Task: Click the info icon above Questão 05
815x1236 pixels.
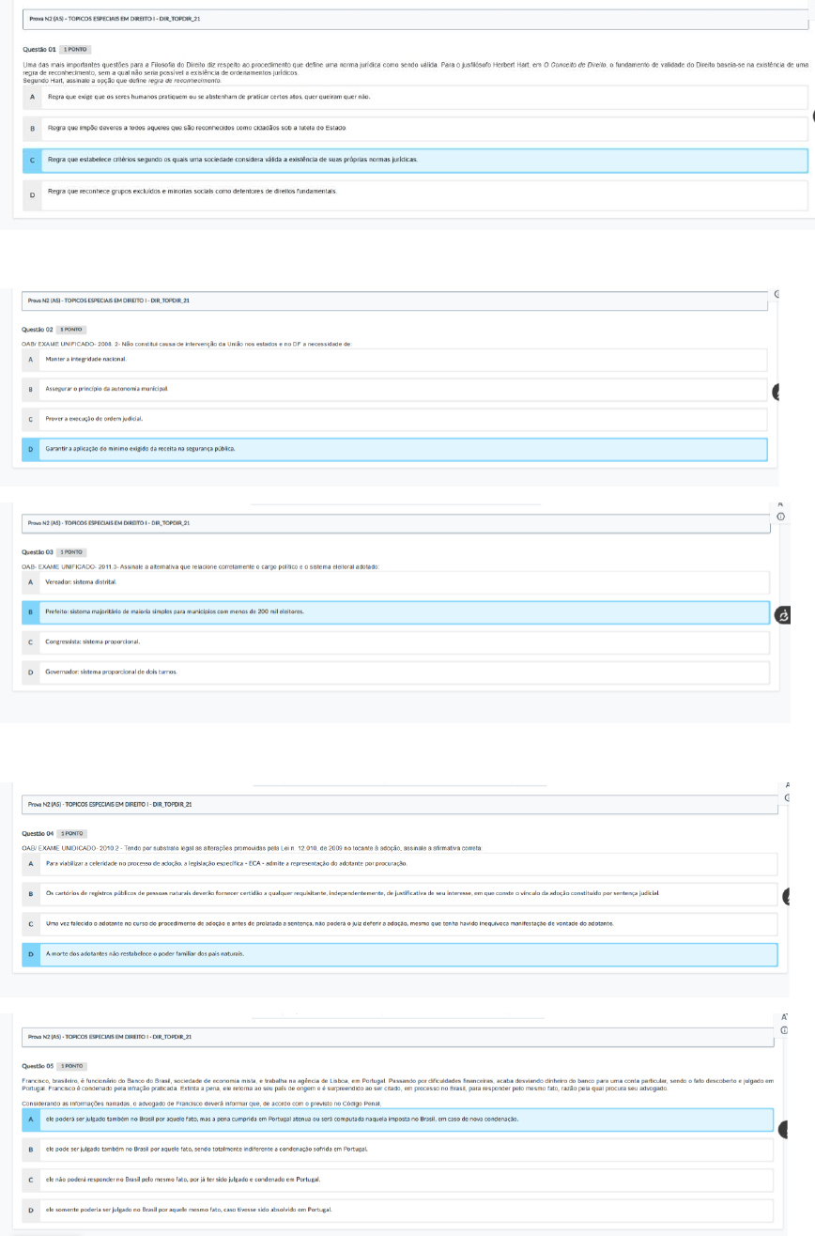Action: point(785,1031)
